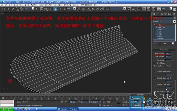This screenshot has width=177, height=111.
Task: Open the selection filter All dropdown
Action: (33, 8)
